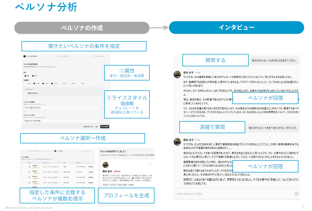Click step 2 ペルソナを選択 in form stepper
312x211 pixels.
63,56
